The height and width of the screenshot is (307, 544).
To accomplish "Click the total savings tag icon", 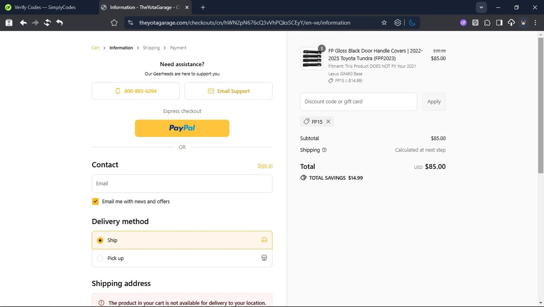I will (303, 178).
